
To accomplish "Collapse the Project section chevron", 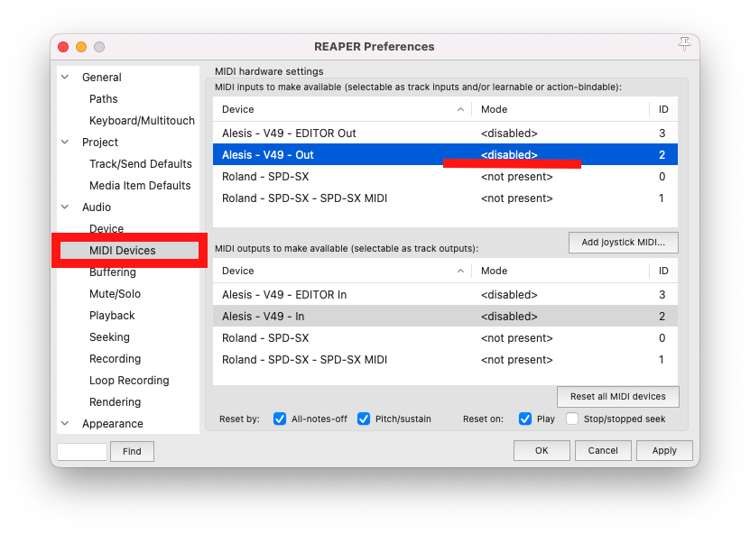I will tap(65, 142).
